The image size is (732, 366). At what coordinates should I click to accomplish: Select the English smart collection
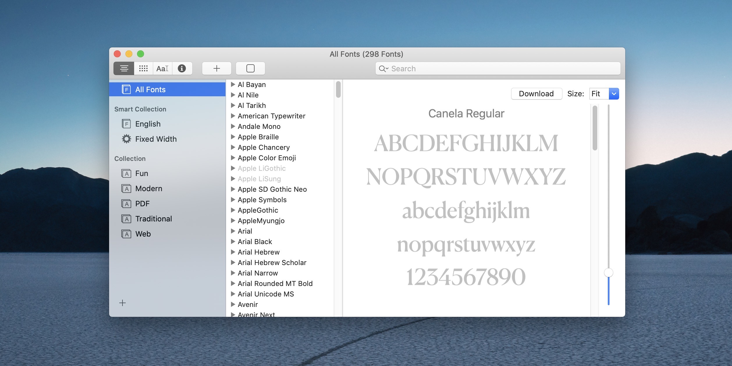click(148, 124)
